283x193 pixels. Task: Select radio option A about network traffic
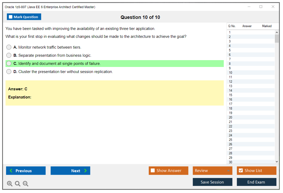tap(9, 47)
